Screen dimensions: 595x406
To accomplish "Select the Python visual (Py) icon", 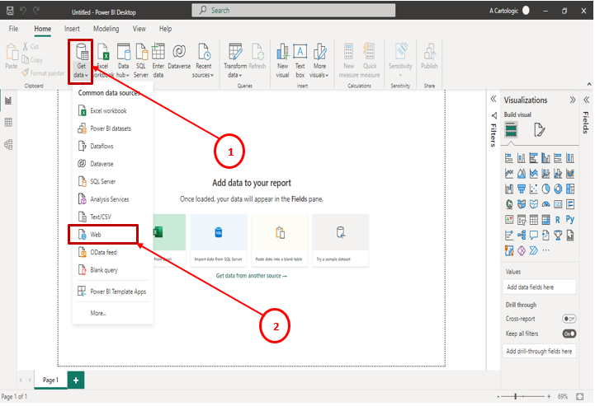I will pos(570,219).
